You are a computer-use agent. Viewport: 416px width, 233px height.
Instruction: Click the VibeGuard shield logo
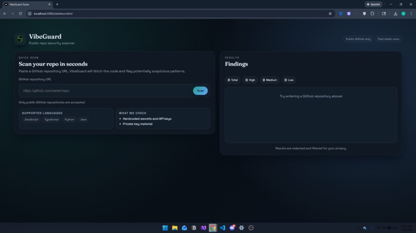pos(20,39)
